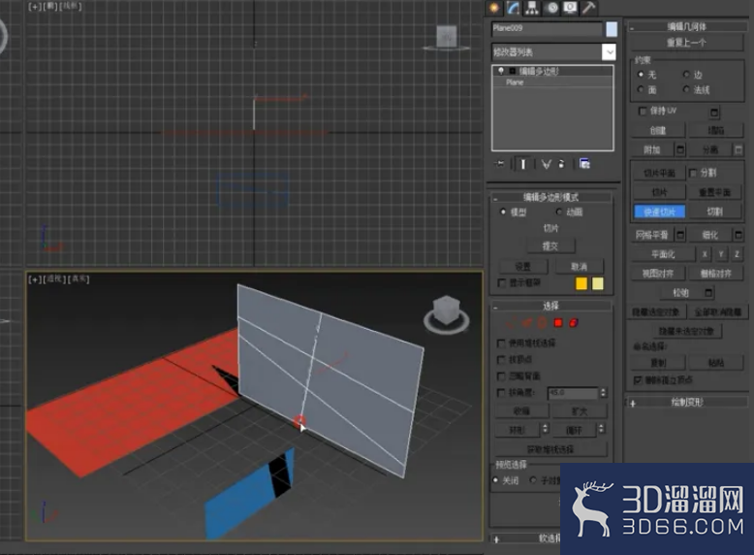Click the pin stack icon

[500, 164]
